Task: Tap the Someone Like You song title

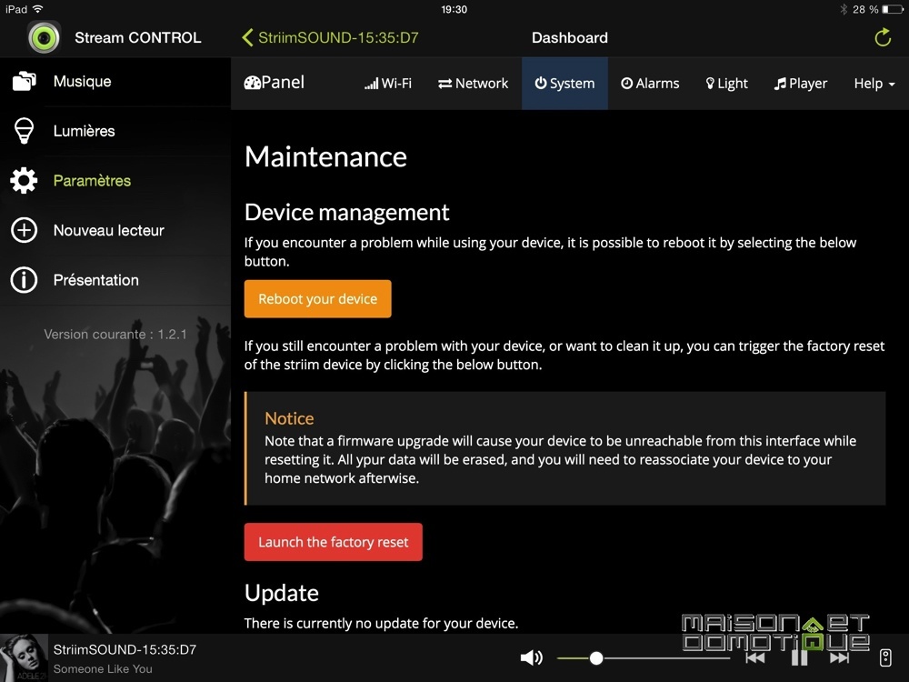Action: (103, 668)
